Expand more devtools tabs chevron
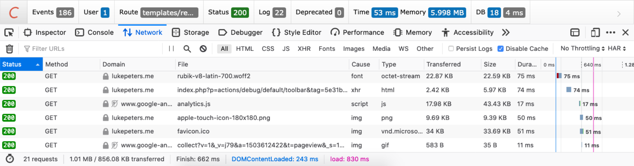The height and width of the screenshot is (166, 634). point(506,33)
